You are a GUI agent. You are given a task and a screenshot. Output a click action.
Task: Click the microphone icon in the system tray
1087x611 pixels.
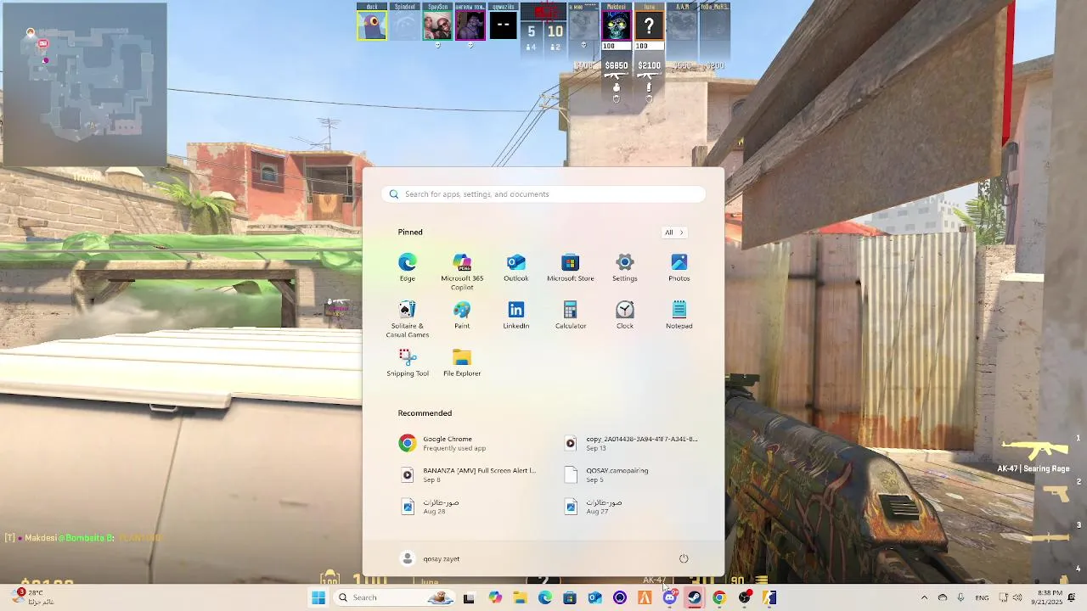[960, 597]
